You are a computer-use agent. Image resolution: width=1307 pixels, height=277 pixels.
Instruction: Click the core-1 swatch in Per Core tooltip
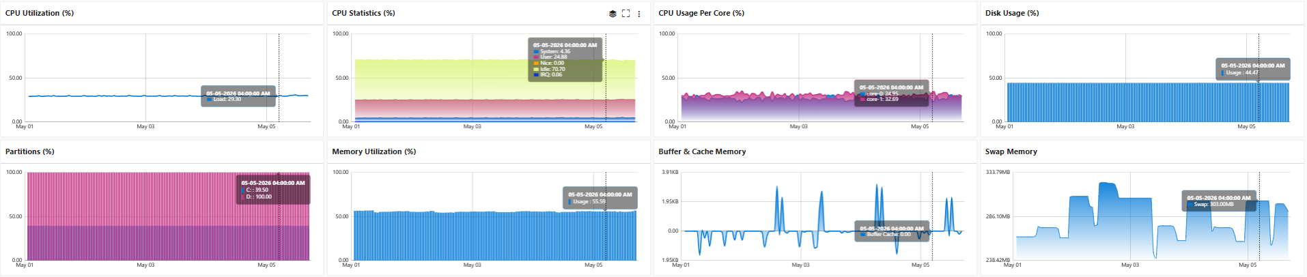point(862,100)
